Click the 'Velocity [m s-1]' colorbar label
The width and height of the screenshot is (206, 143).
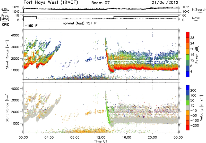[x=201, y=108]
